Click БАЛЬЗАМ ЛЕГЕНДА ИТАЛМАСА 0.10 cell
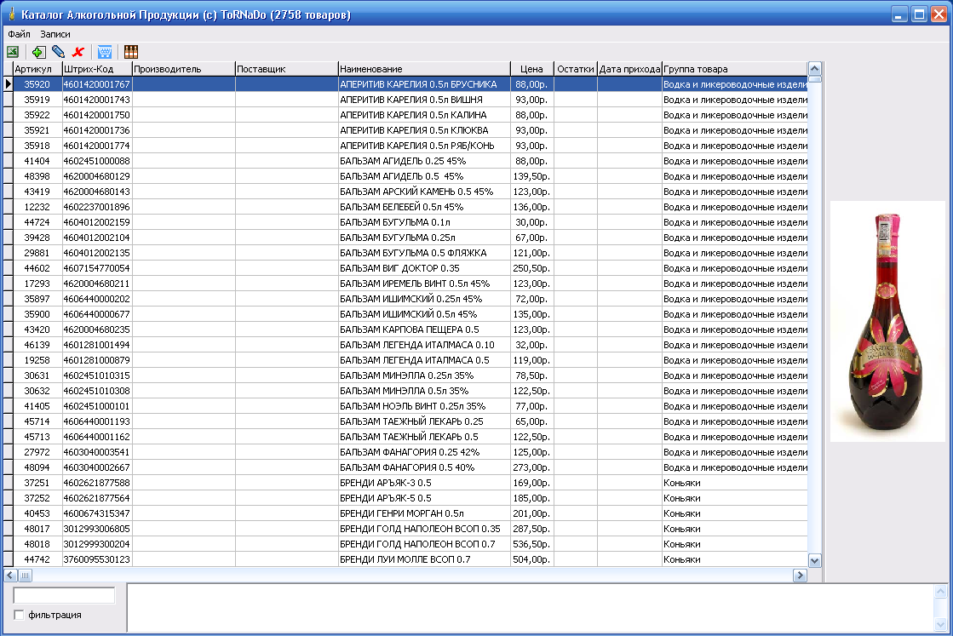This screenshot has width=953, height=636. click(424, 345)
